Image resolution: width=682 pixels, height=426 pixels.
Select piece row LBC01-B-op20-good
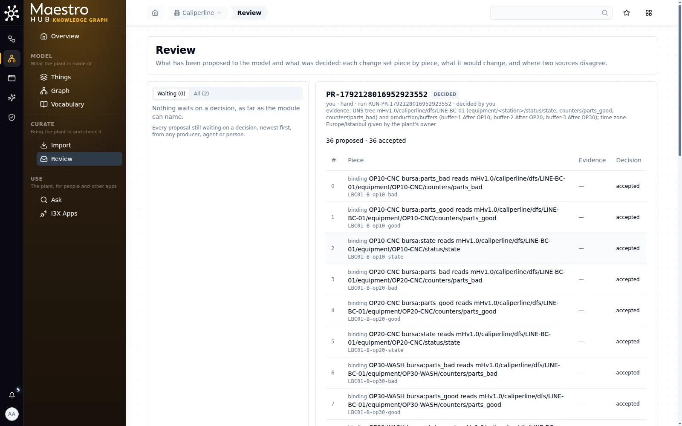click(486, 311)
